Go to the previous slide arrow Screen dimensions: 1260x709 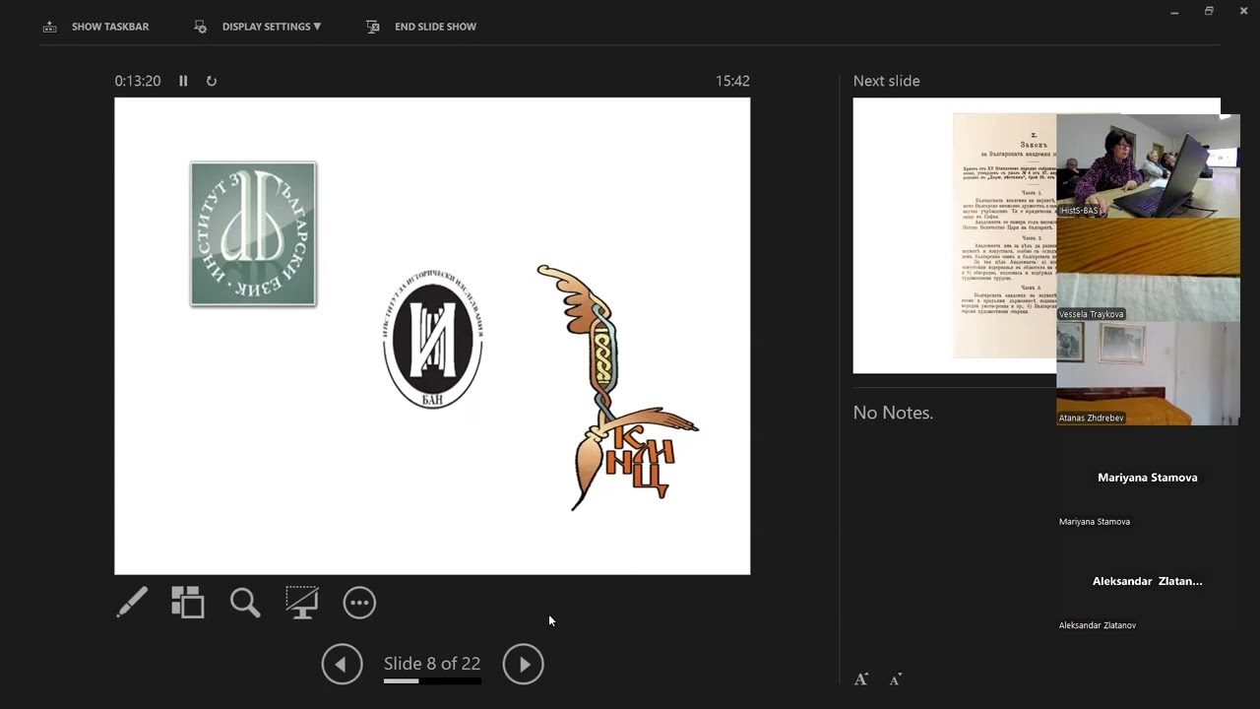coord(342,665)
